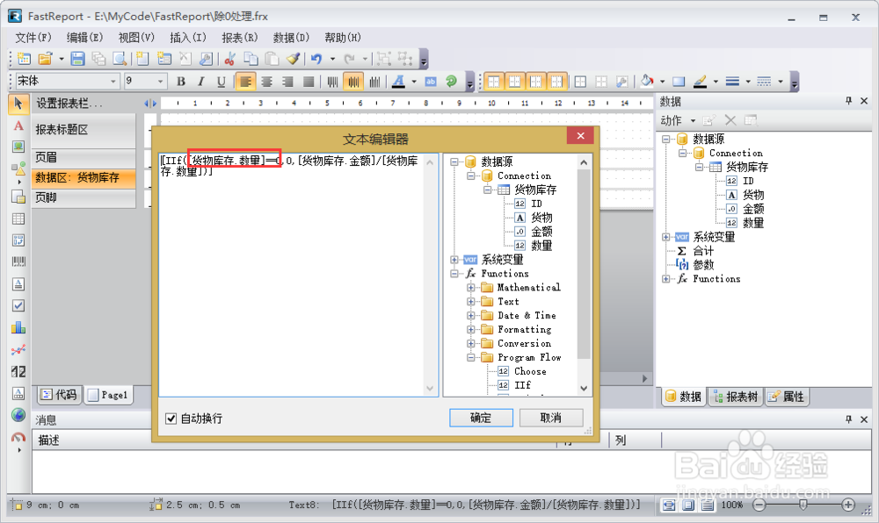Toggle center text alignment
The height and width of the screenshot is (523, 879).
(x=267, y=81)
